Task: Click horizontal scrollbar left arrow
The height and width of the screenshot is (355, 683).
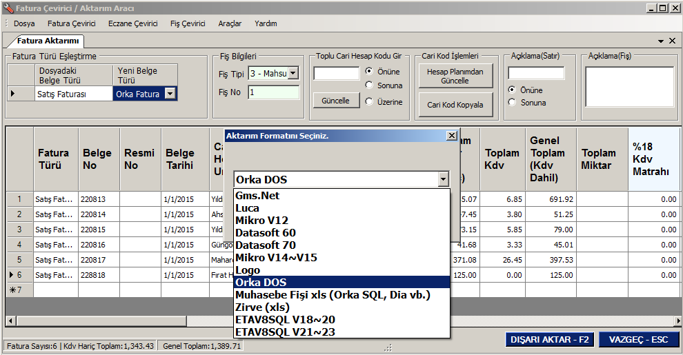Action: tap(11, 321)
